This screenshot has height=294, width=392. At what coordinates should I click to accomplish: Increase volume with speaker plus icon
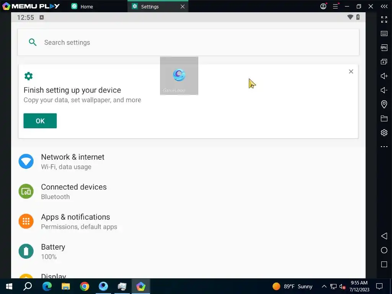(x=384, y=76)
